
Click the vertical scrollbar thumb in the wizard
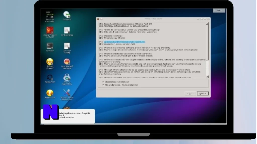[207, 42]
